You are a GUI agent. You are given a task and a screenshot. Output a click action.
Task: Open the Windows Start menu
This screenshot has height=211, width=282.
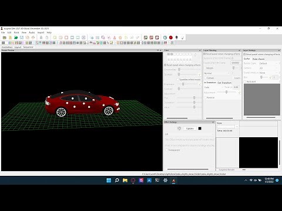[x=109, y=181]
